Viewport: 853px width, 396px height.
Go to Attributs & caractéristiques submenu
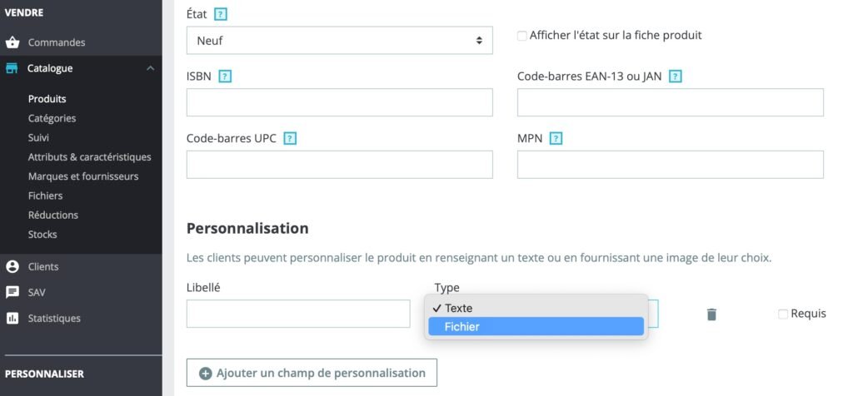[x=90, y=157]
